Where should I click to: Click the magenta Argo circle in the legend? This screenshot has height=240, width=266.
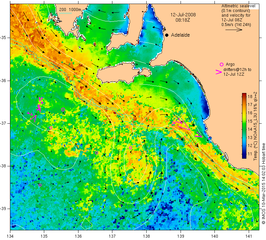(x=221, y=64)
